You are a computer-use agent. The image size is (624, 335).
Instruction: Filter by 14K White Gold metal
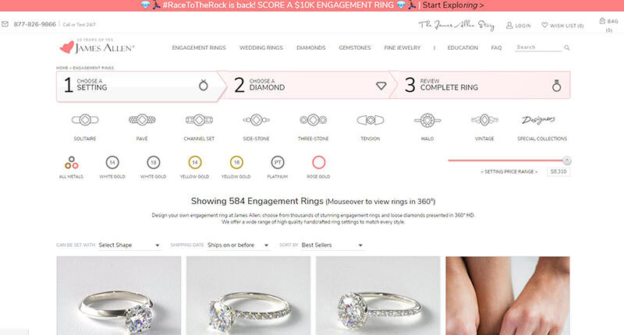point(112,163)
